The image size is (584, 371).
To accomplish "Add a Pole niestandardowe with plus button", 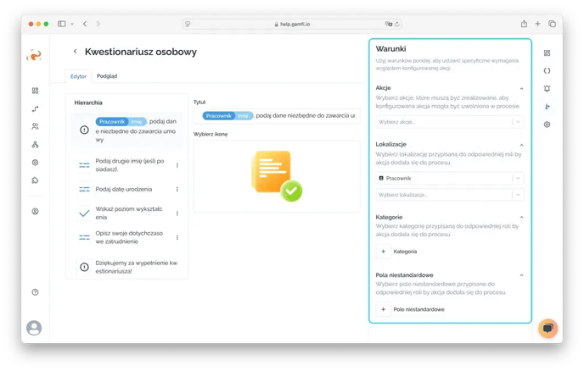I will tap(383, 309).
